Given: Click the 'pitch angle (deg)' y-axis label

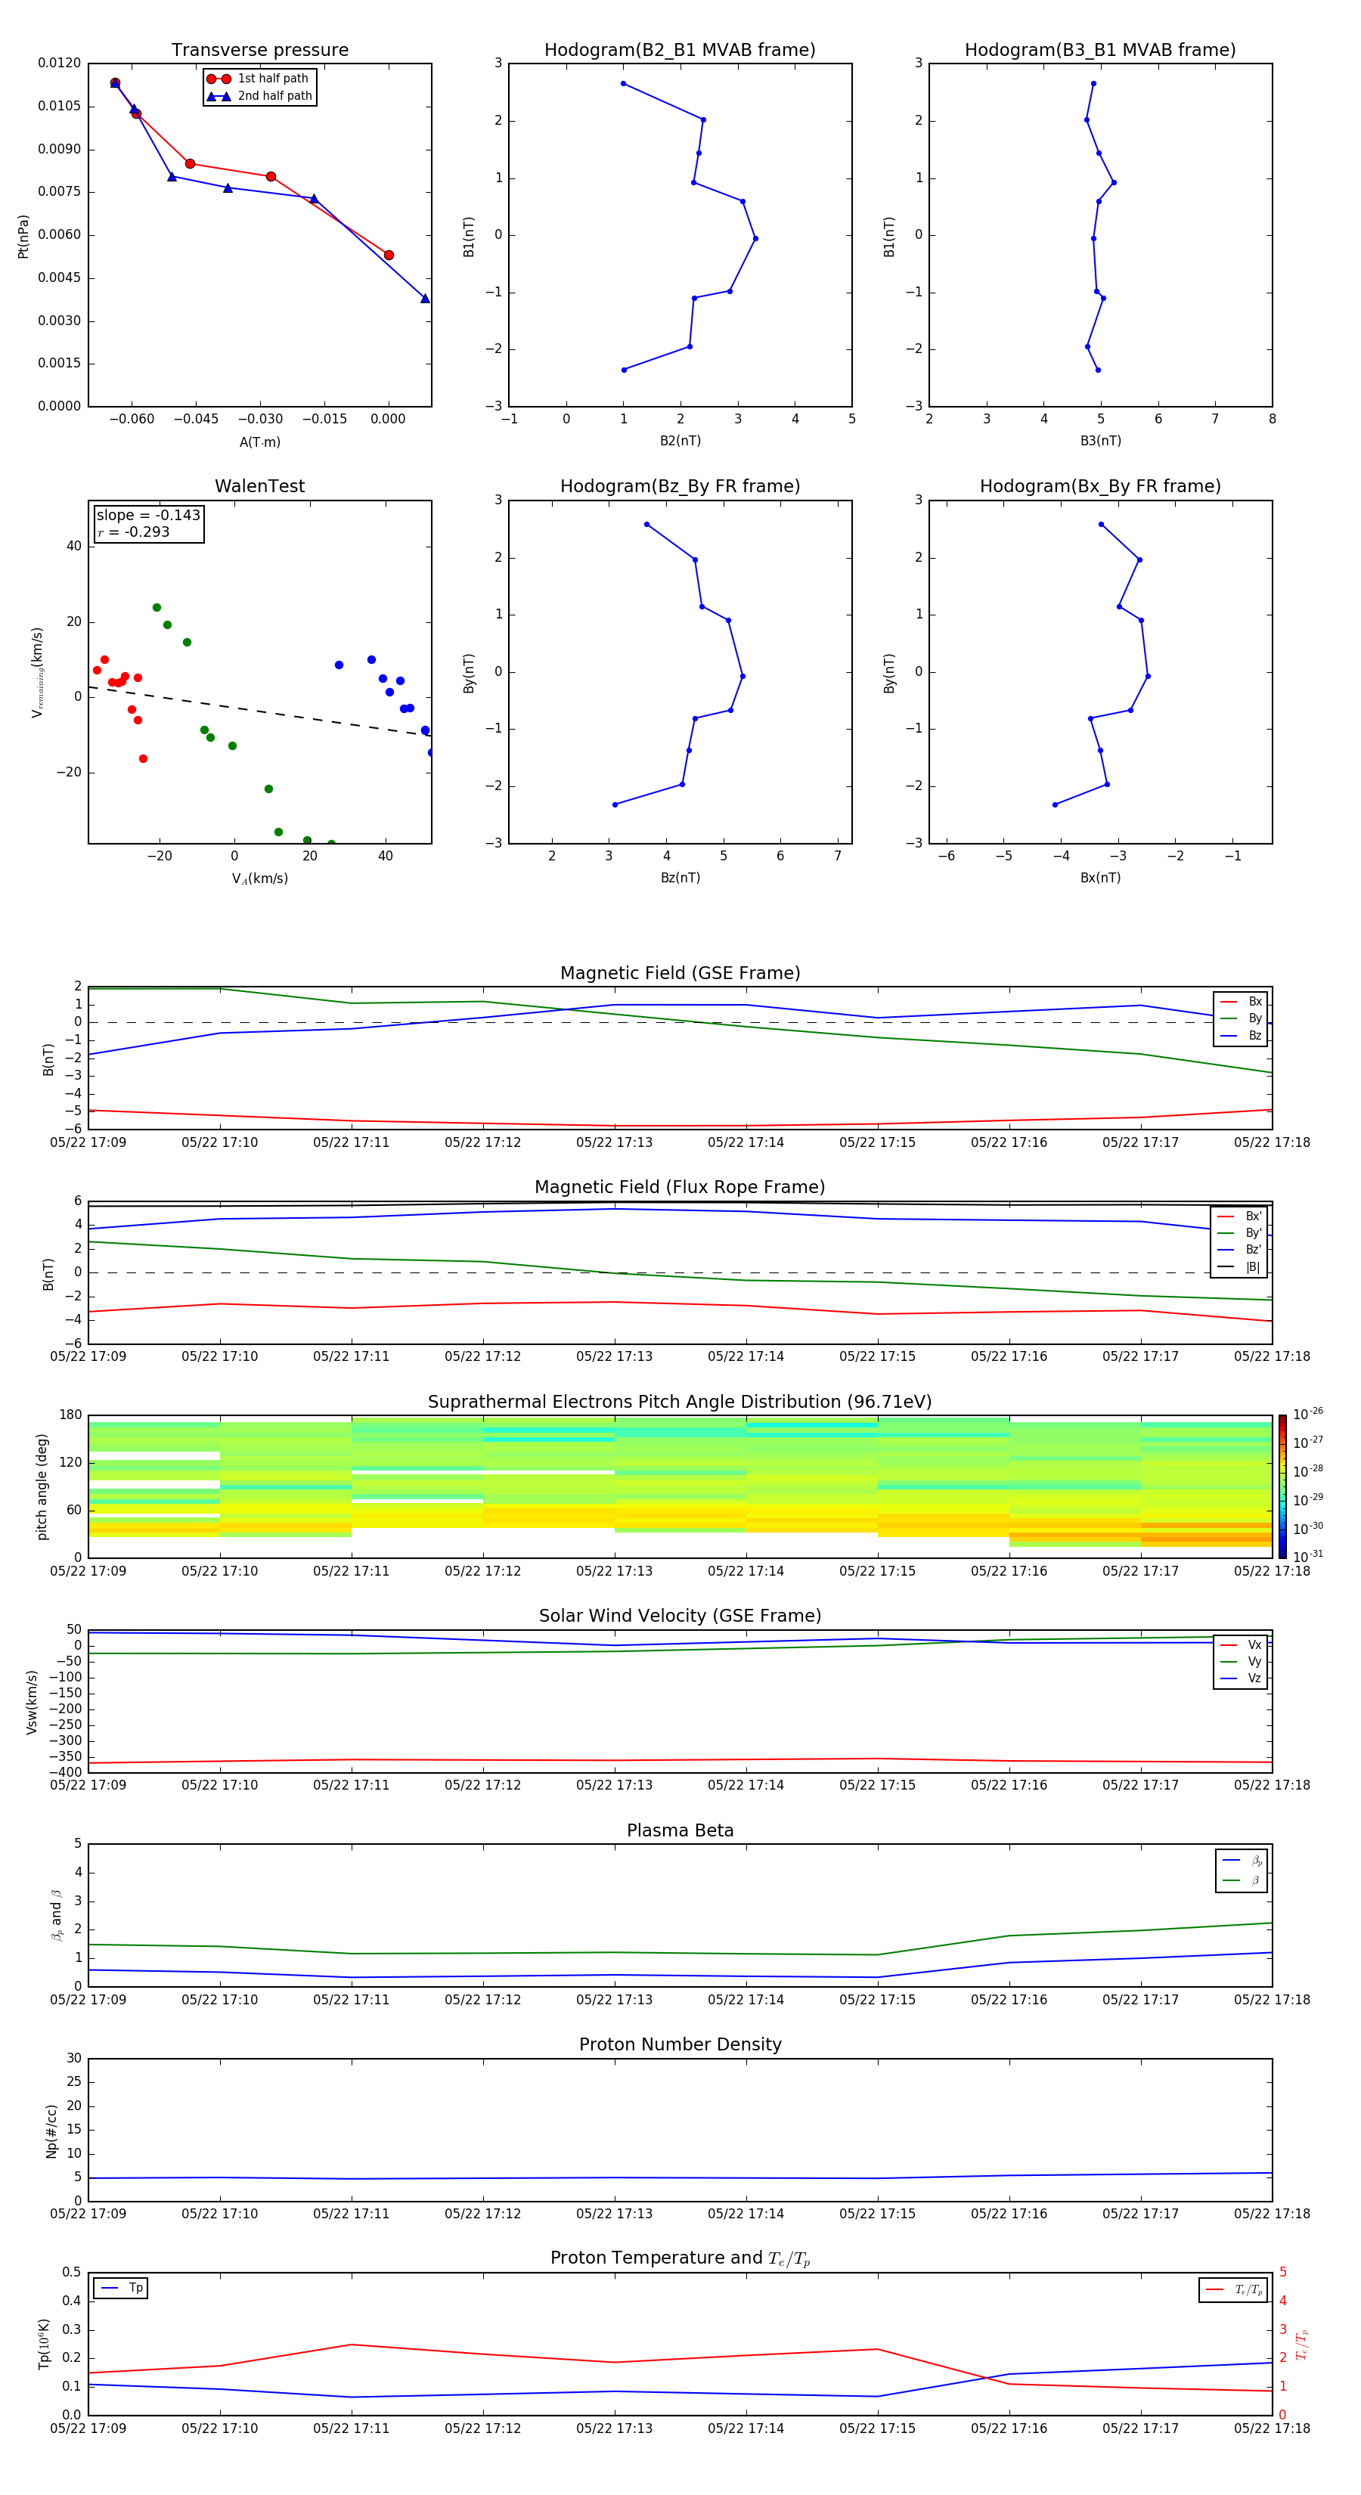Looking at the screenshot, I should point(42,1486).
